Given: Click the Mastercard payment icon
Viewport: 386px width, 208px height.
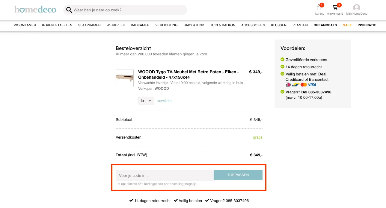Looking at the screenshot, I should [x=304, y=85].
